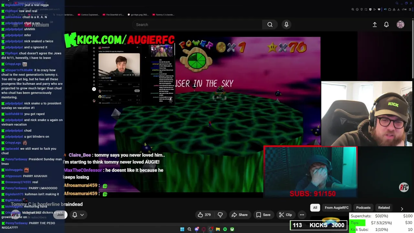Click the Kick Subs 1(10%) row

[x=382, y=229]
